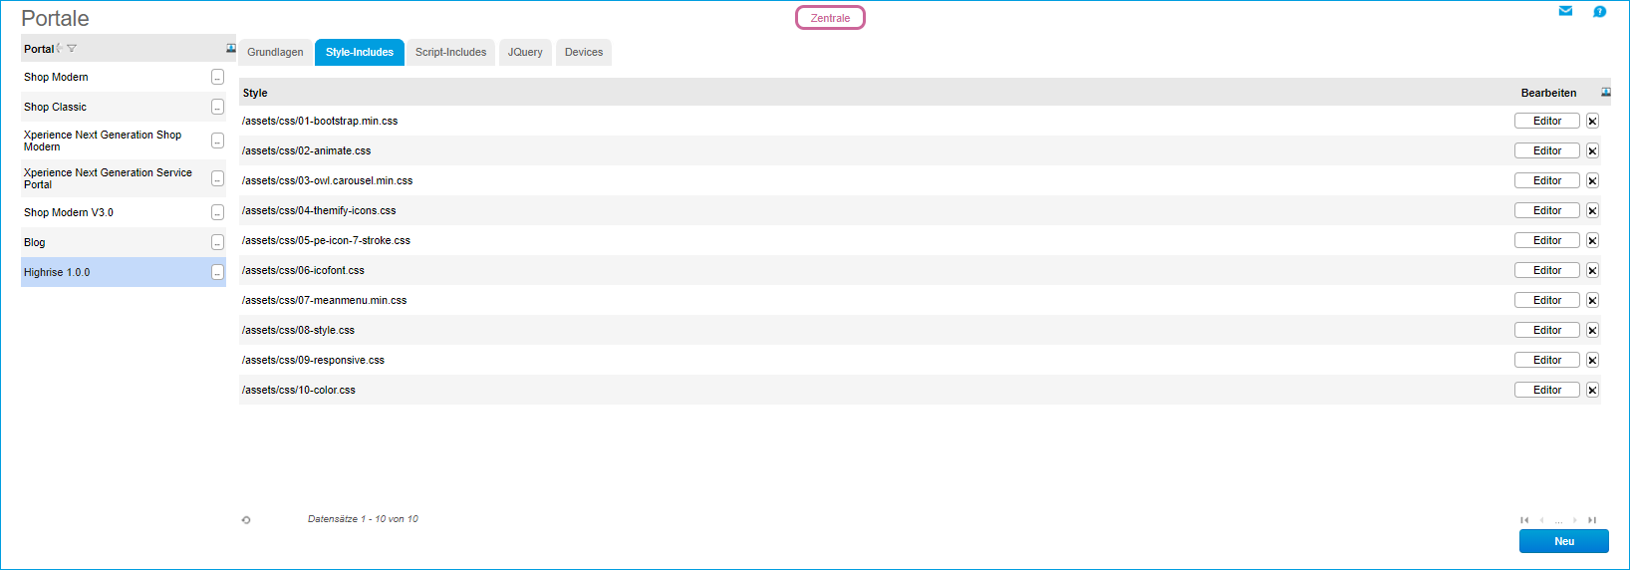
Task: Open Editor for 02-animate.css
Action: (x=1547, y=150)
